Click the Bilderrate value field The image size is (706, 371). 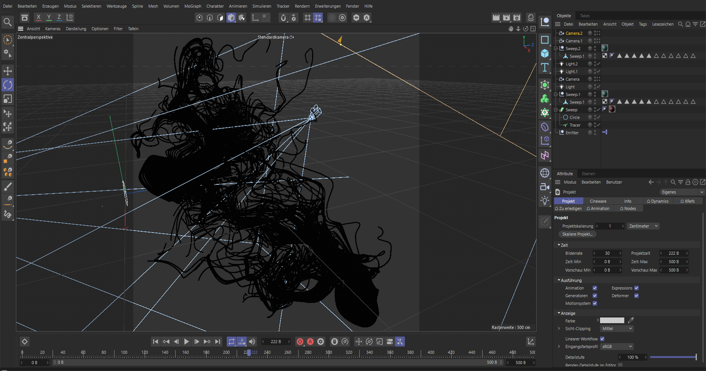pyautogui.click(x=607, y=253)
